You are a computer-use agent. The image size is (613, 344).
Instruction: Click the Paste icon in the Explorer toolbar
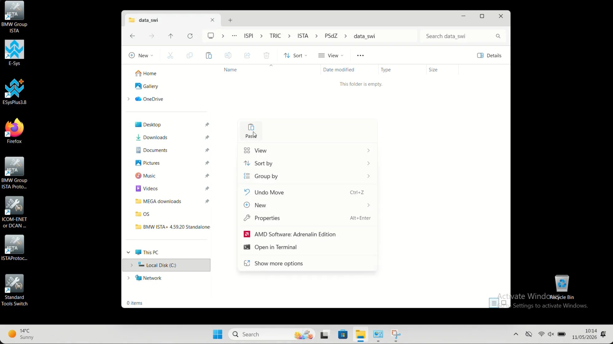pyautogui.click(x=209, y=55)
